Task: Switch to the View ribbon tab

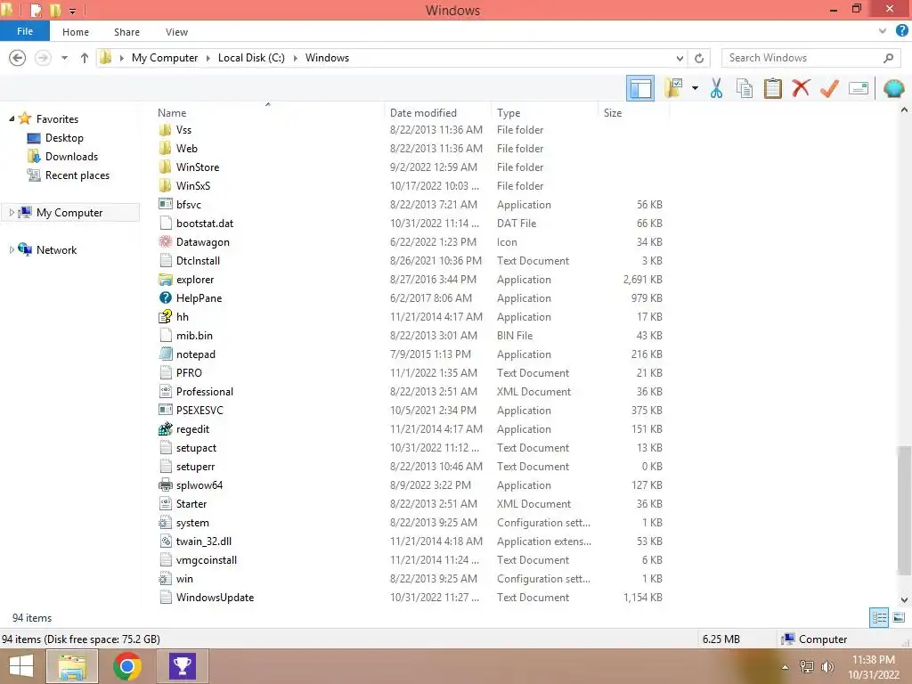Action: pyautogui.click(x=176, y=32)
